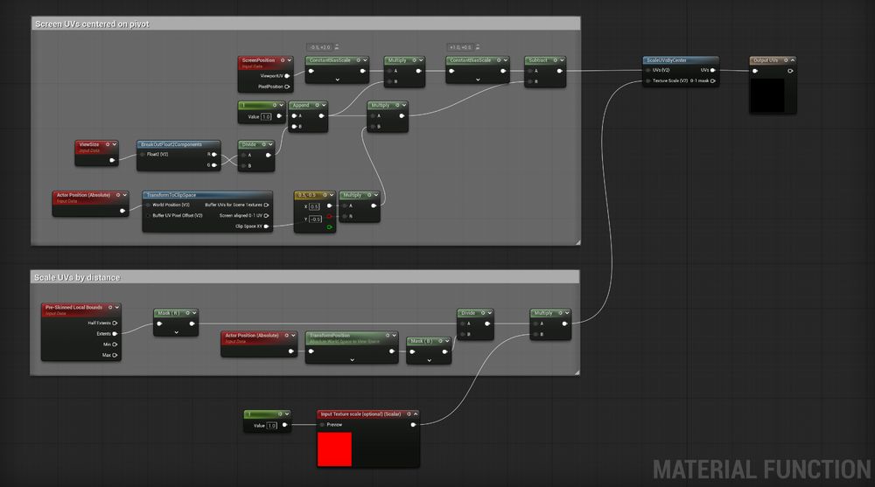Click the ViewSize node output pin
Image resolution: width=875 pixels, height=487 pixels.
(112, 160)
